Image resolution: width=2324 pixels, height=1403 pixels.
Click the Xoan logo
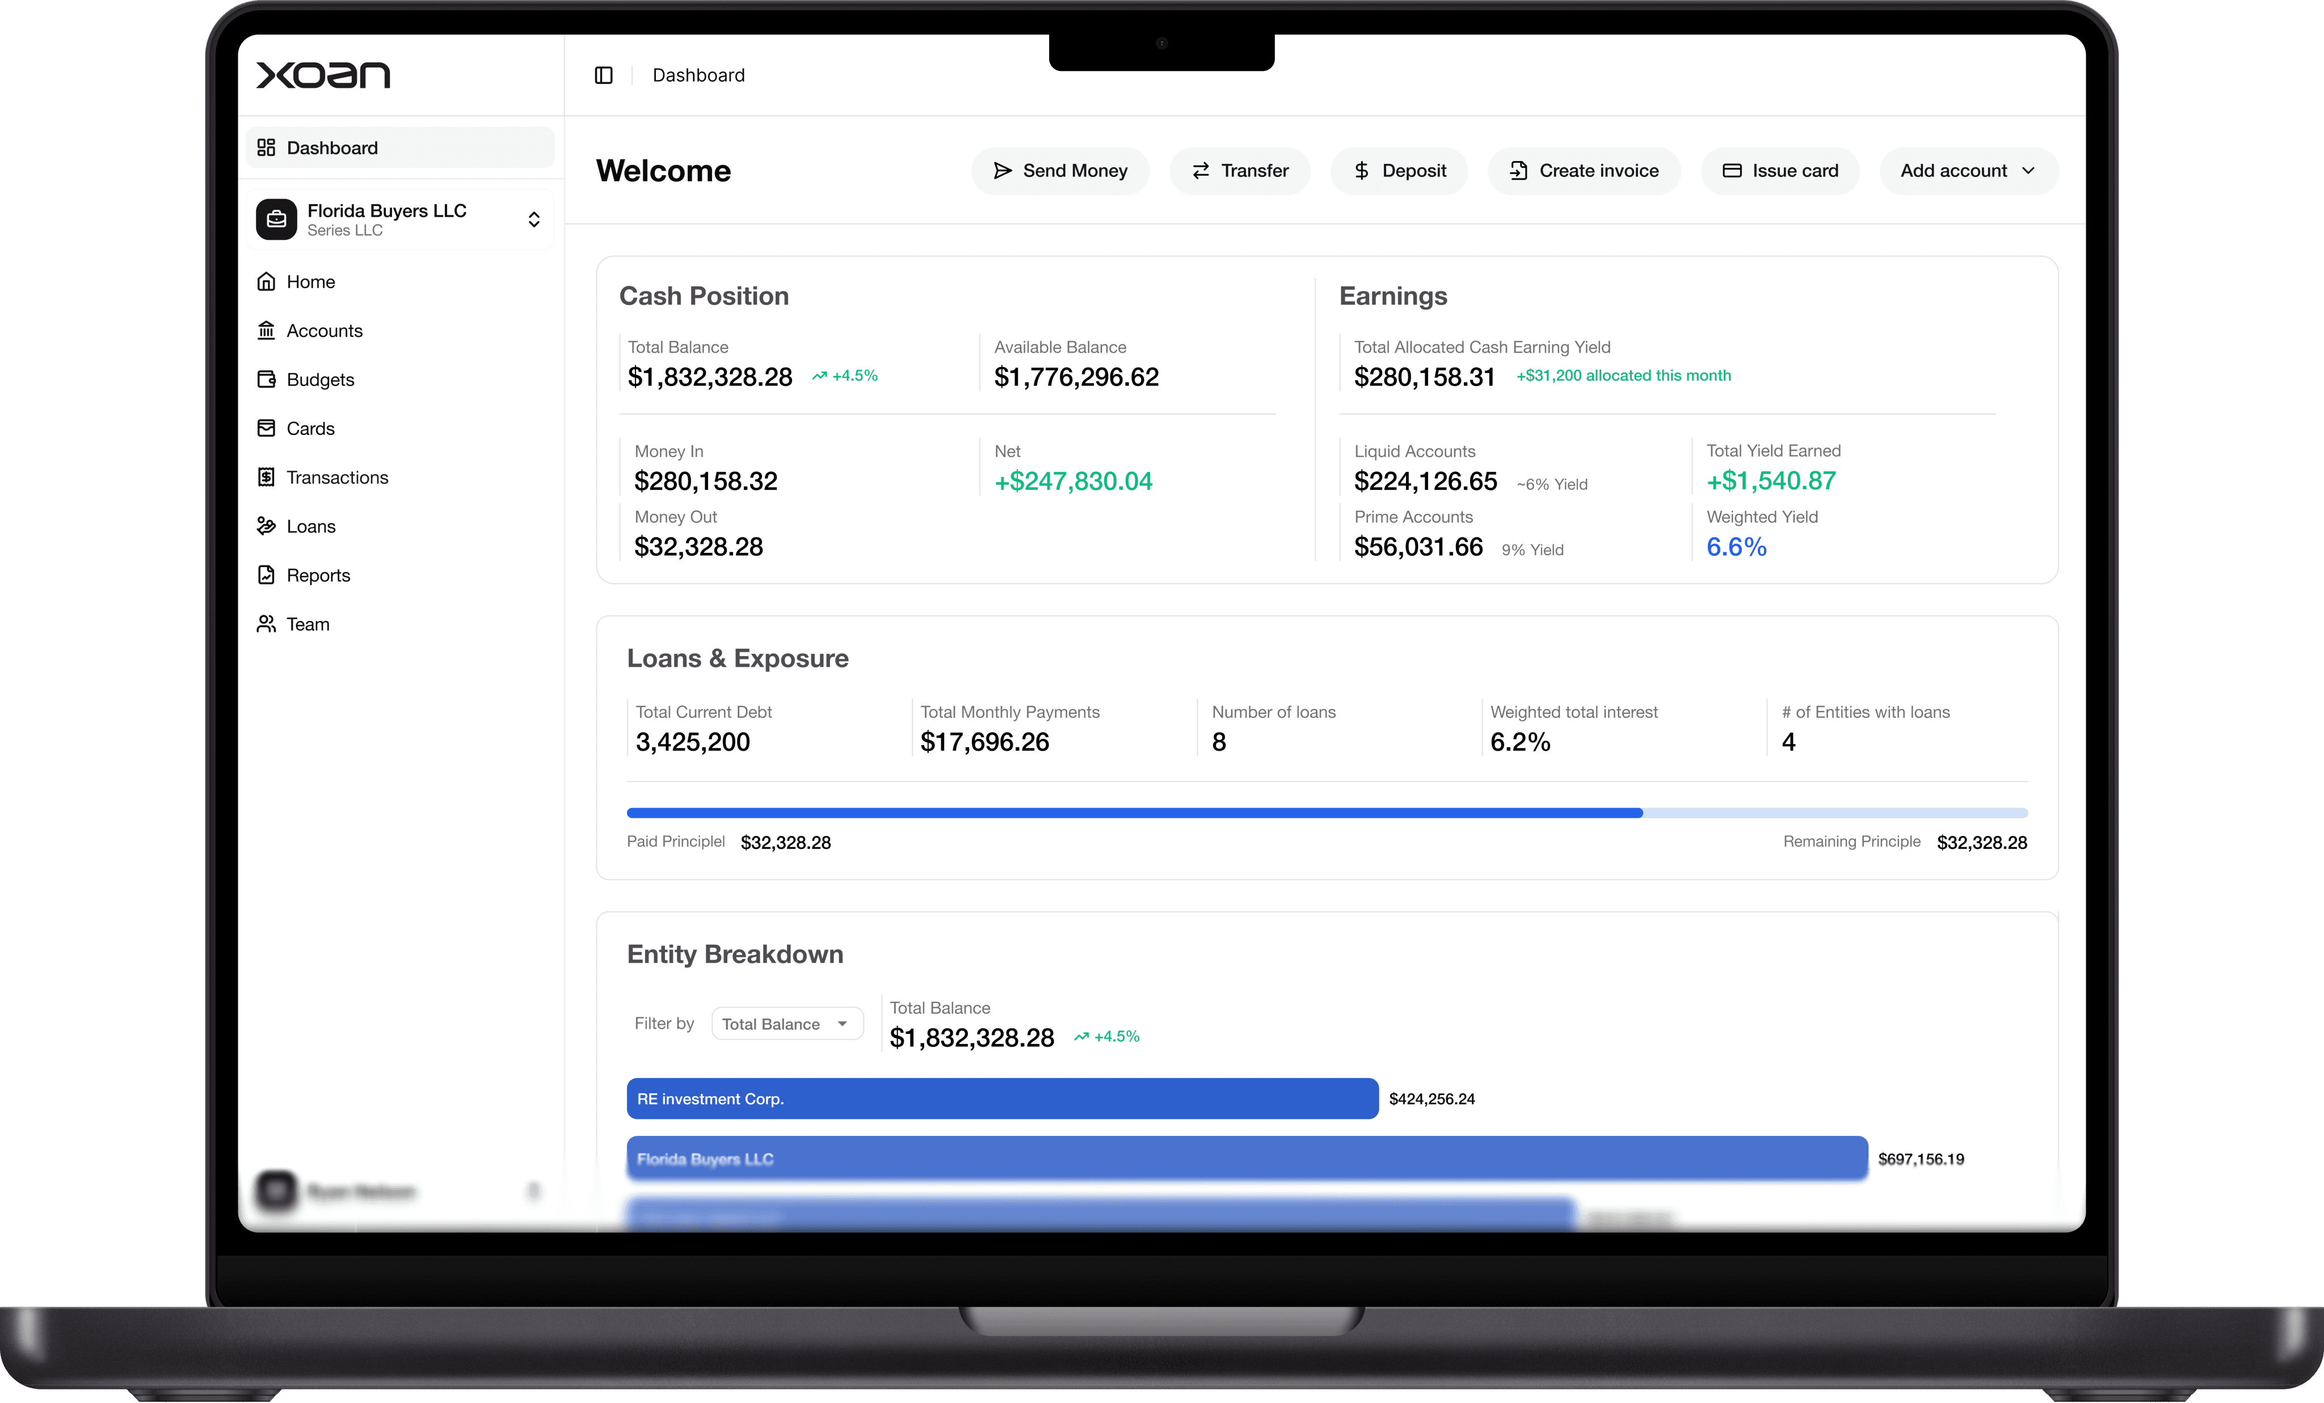pos(323,75)
